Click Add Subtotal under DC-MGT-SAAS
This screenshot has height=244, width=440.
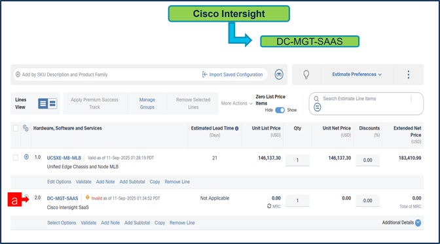[x=137, y=222]
